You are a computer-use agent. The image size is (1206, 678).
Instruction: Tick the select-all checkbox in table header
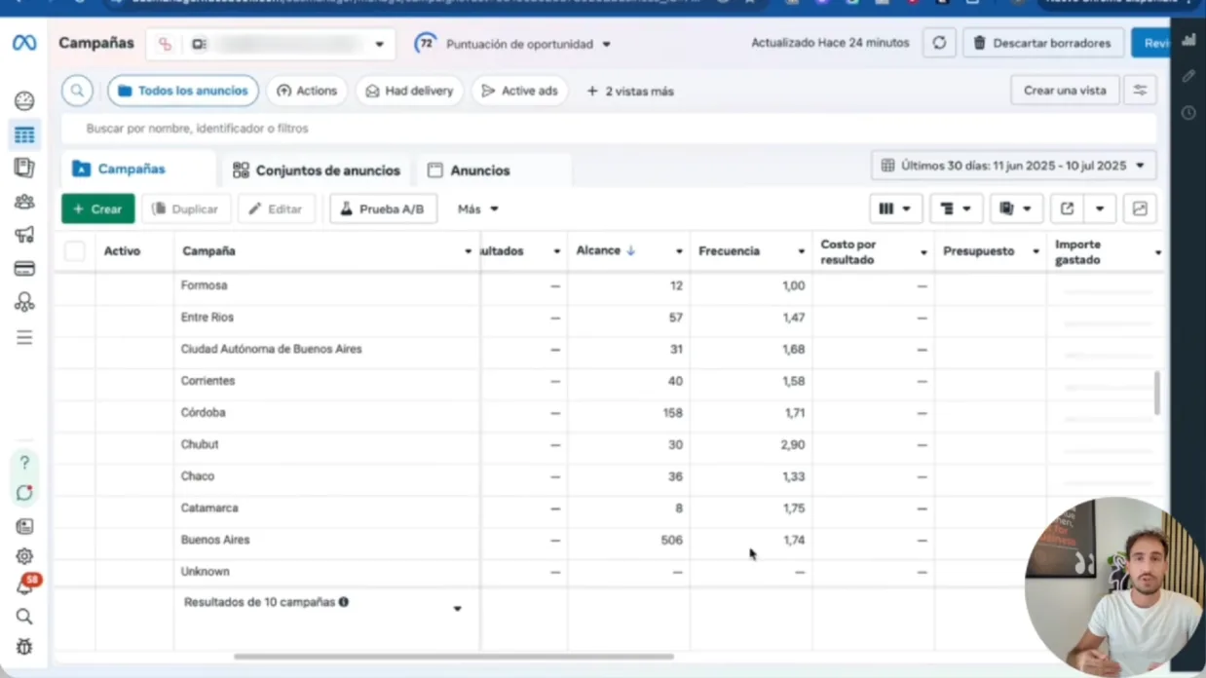(x=74, y=251)
